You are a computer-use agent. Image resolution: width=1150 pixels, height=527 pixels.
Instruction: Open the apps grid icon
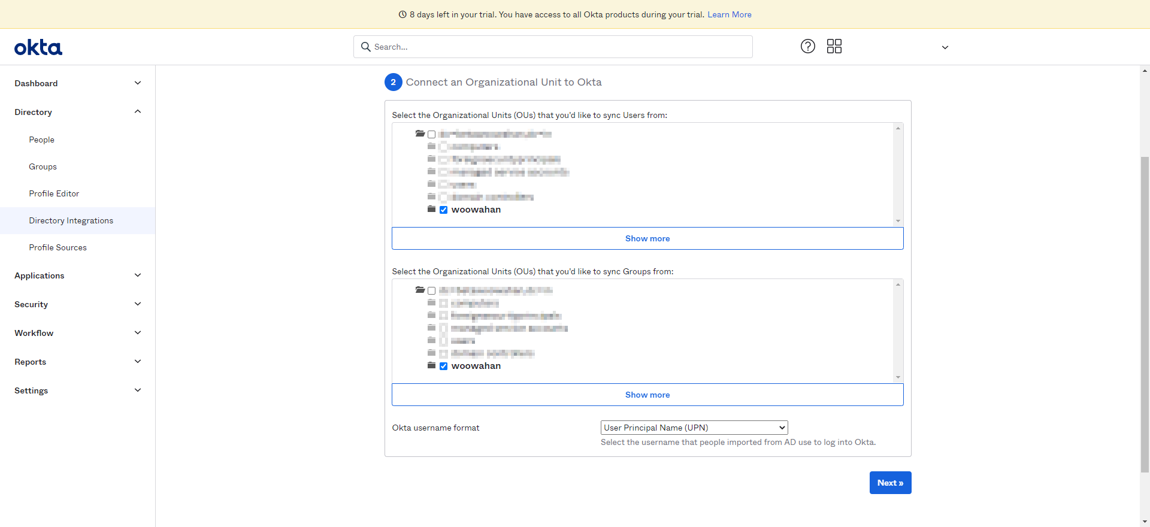pos(834,46)
